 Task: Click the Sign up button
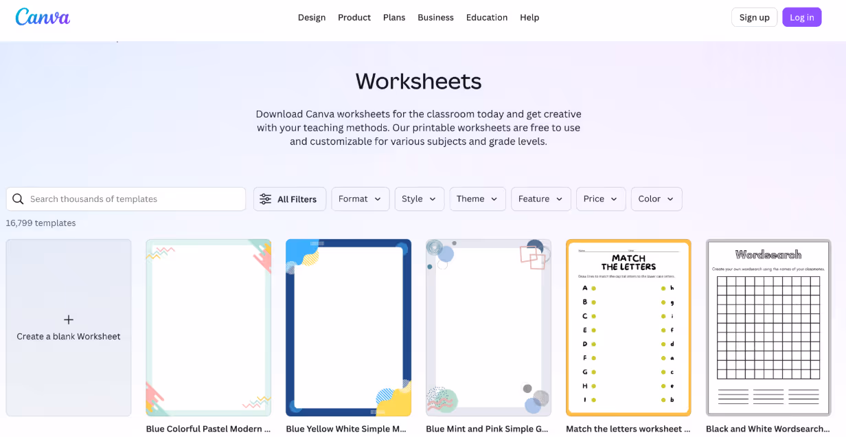tap(754, 16)
